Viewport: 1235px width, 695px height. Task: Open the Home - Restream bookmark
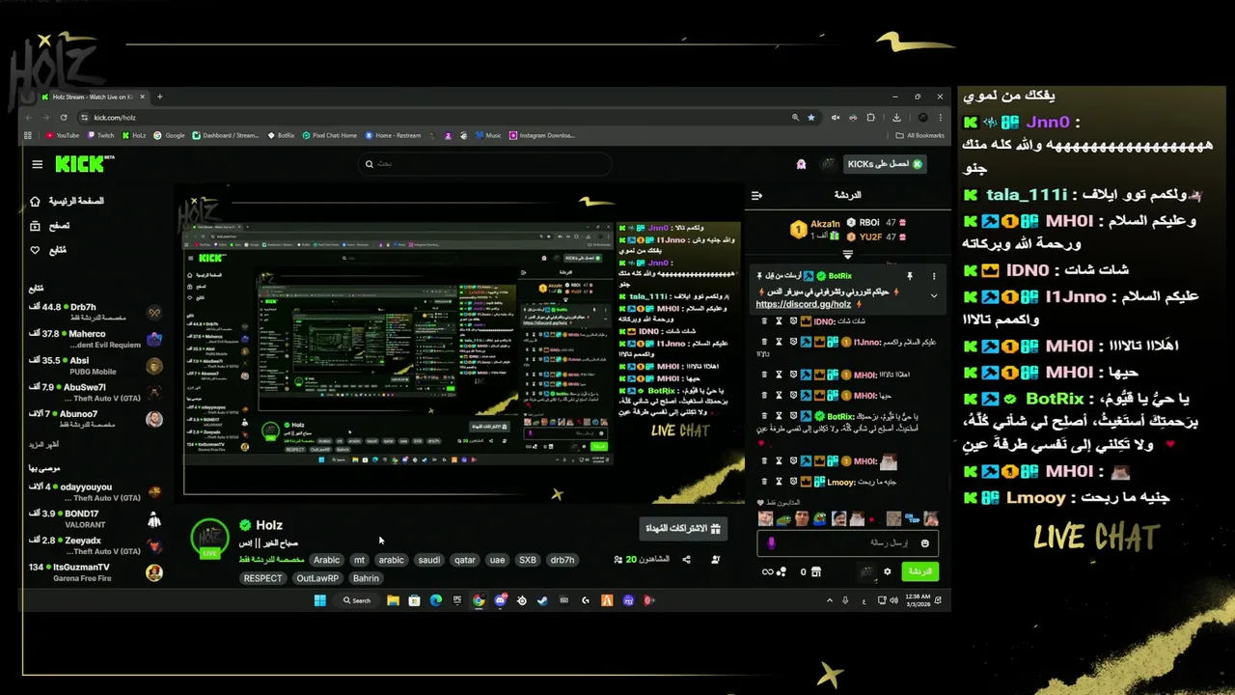tap(393, 135)
